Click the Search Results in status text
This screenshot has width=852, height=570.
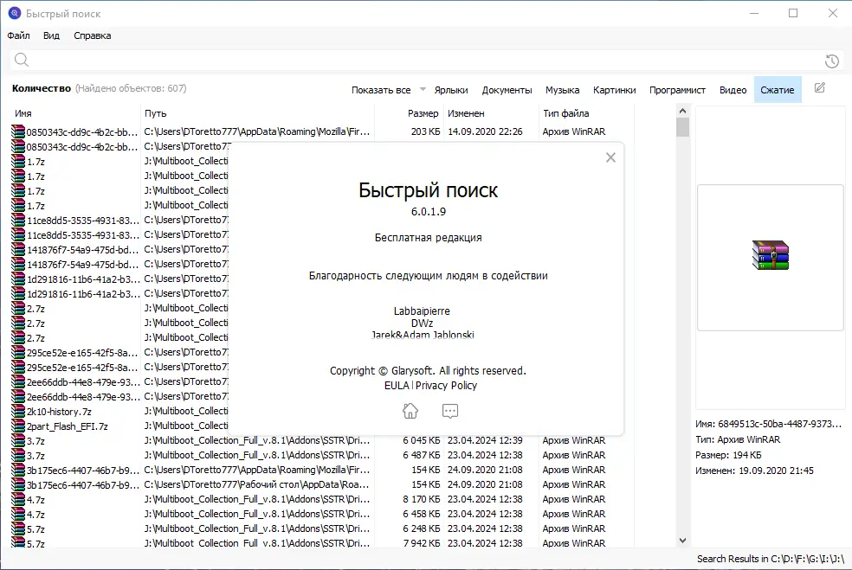[x=771, y=559]
